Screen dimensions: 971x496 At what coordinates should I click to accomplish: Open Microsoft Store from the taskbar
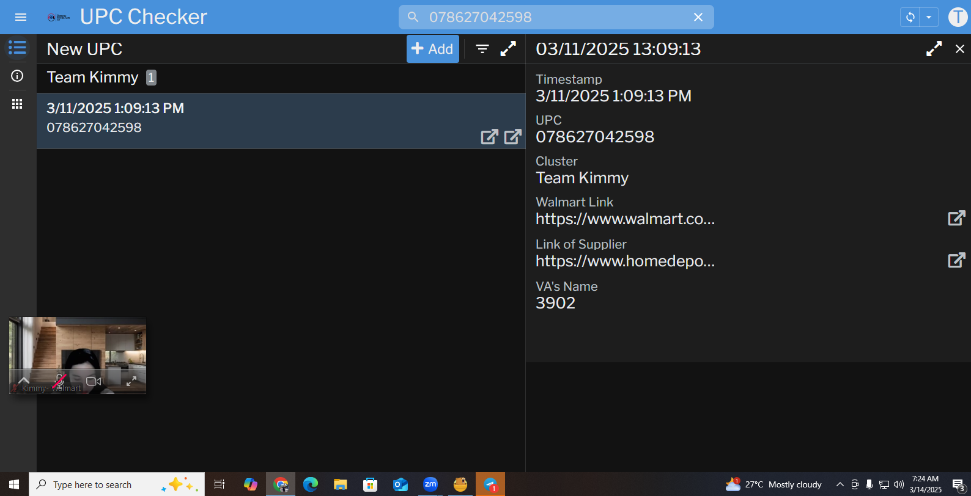tap(371, 484)
